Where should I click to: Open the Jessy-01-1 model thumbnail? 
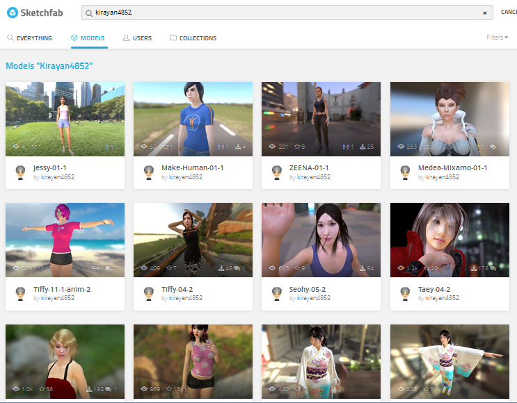tap(65, 119)
